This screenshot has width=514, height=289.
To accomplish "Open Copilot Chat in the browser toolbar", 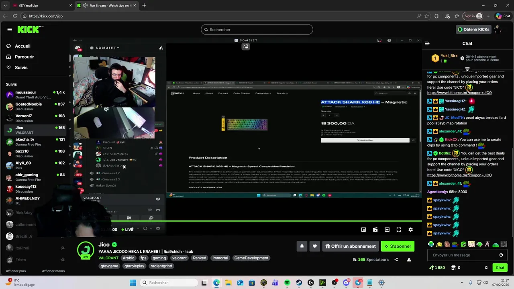I will [x=503, y=16].
